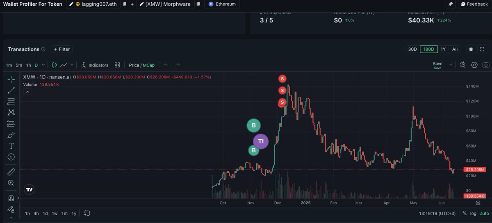Screen dimensions: 492x223
Task: Select the 180D range
Action: 429,49
